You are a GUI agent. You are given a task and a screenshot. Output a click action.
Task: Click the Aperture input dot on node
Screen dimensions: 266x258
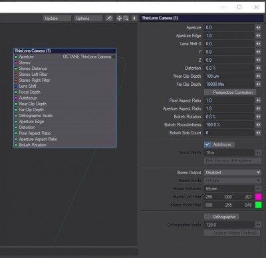click(16, 57)
